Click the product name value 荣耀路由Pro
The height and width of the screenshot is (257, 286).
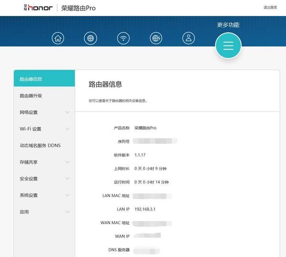click(145, 128)
